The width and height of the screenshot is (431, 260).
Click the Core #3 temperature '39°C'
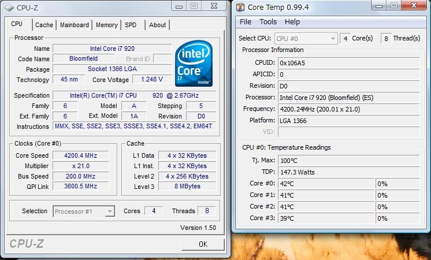(326, 218)
